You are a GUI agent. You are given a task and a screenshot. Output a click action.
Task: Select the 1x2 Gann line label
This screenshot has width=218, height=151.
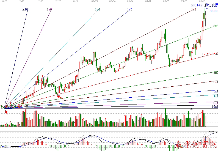(194, 9)
